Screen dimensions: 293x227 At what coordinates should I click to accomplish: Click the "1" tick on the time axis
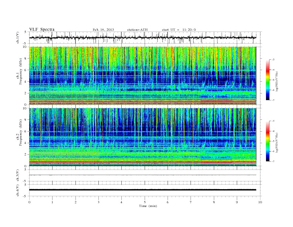pos(52,202)
